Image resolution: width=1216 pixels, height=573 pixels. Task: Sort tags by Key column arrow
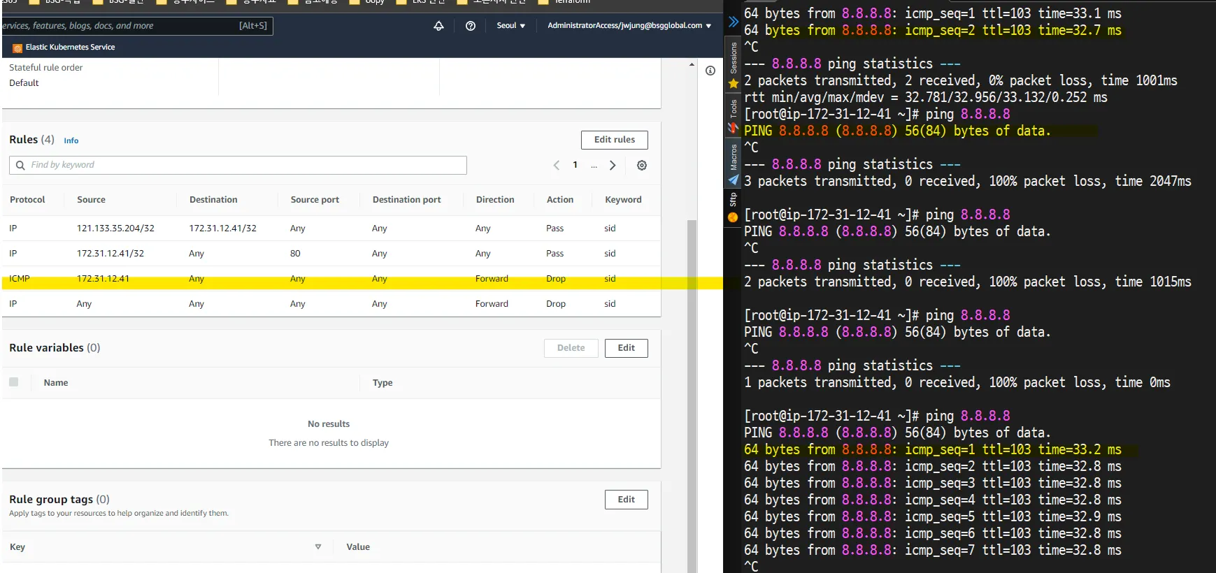[x=318, y=547]
